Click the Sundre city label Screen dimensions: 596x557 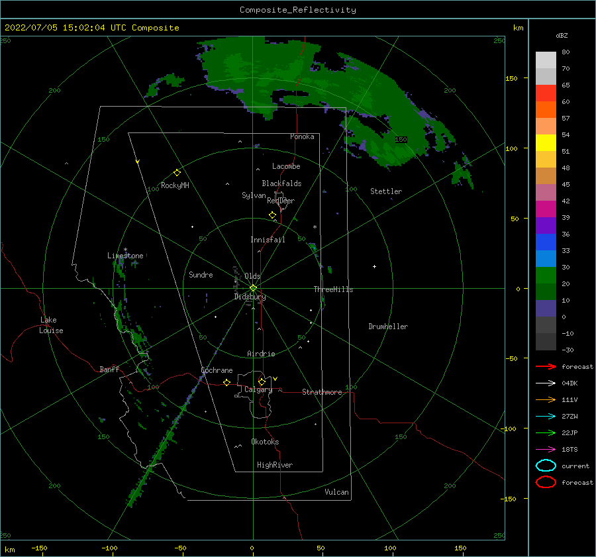[x=201, y=275]
